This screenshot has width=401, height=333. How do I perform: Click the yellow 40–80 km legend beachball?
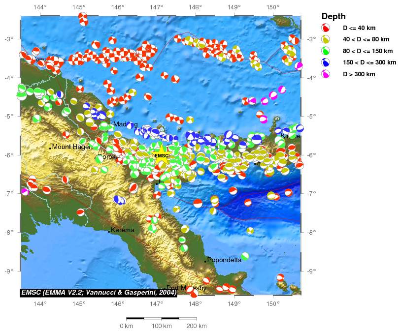tap(326, 39)
